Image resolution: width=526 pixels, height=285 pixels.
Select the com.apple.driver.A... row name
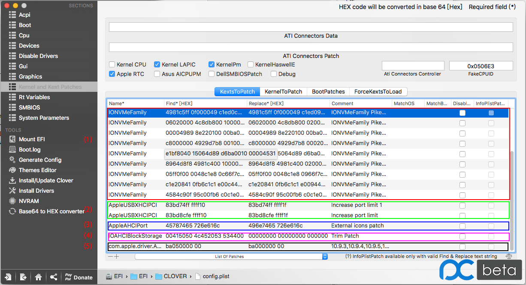point(135,246)
